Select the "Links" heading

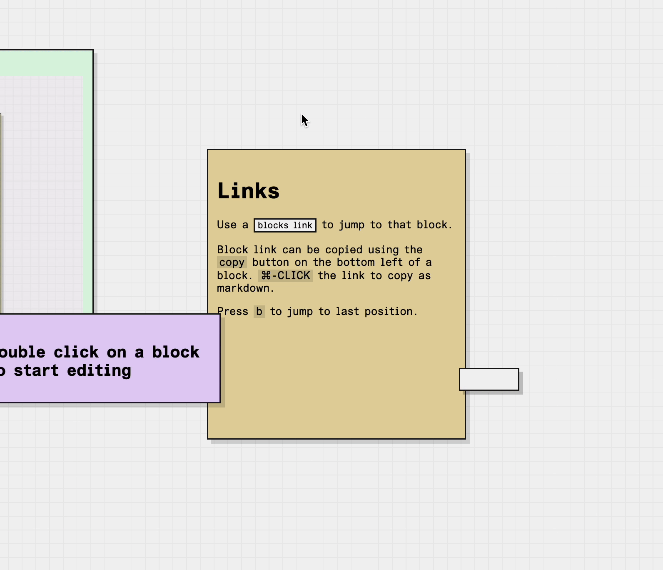(248, 191)
